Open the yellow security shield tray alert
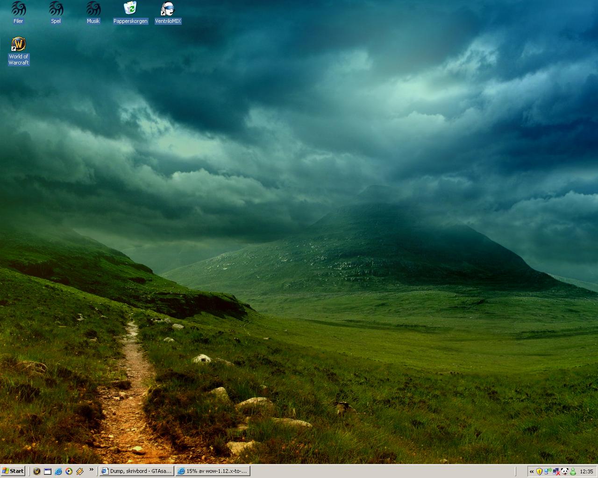This screenshot has width=598, height=478. [539, 471]
